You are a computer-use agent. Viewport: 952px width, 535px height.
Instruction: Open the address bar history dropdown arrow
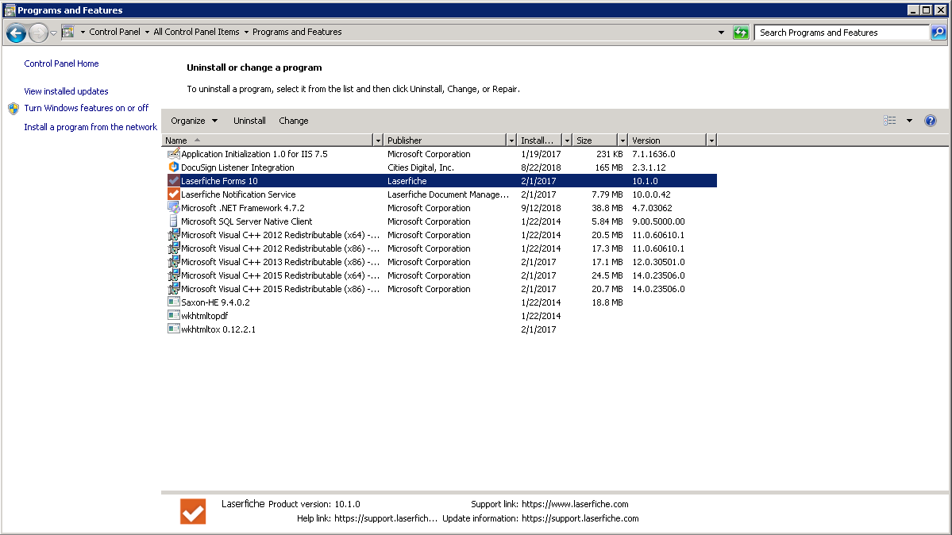point(721,33)
